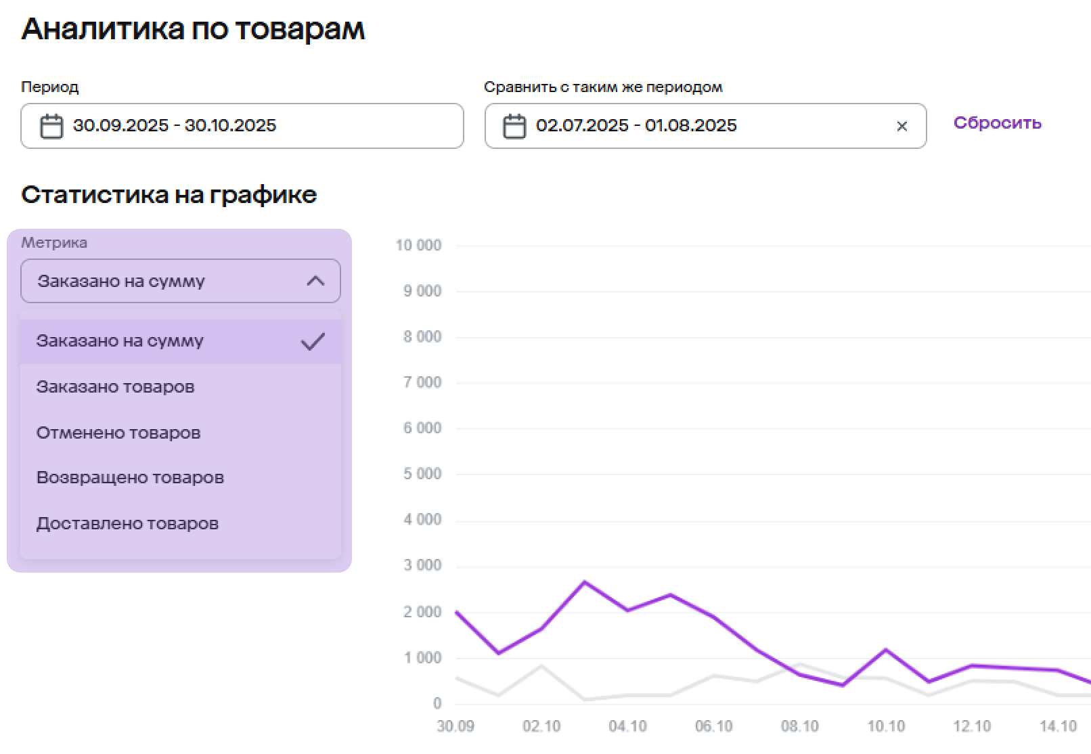Choose 'Заказано товаров' from the metric list
This screenshot has width=1091, height=754.
pos(115,387)
